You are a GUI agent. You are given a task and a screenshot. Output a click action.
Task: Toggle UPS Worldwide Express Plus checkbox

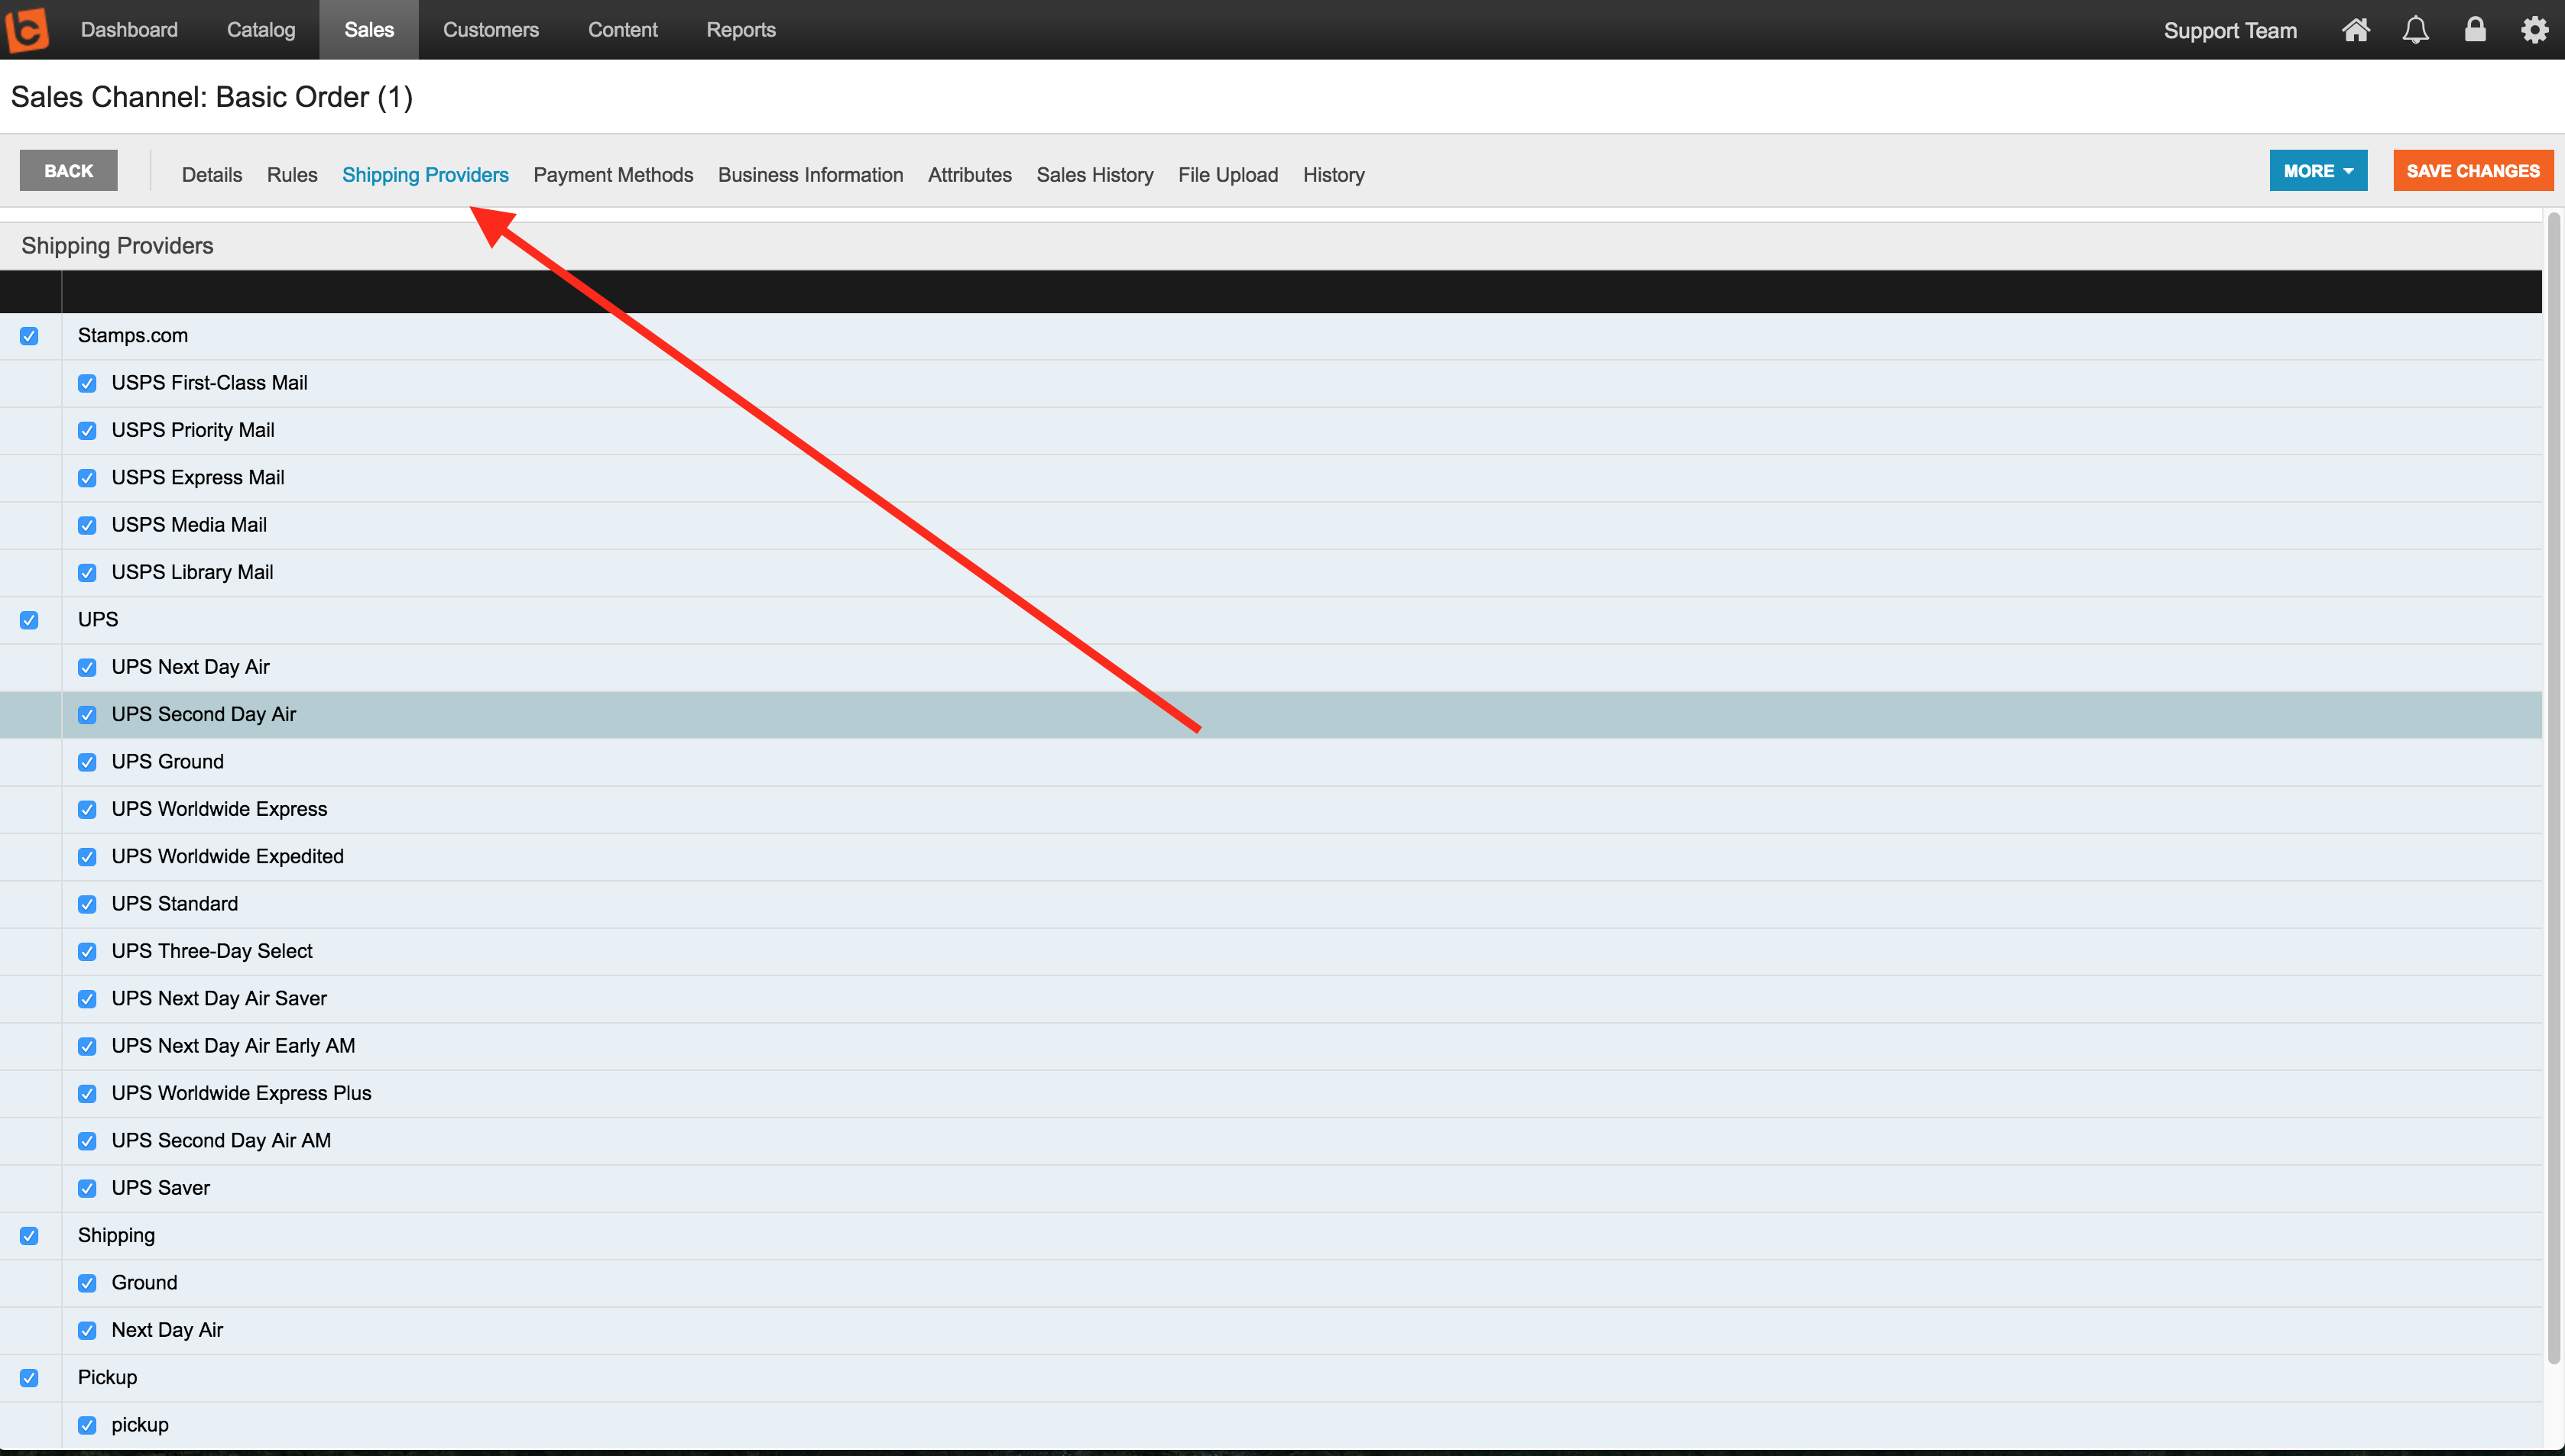pyautogui.click(x=87, y=1093)
